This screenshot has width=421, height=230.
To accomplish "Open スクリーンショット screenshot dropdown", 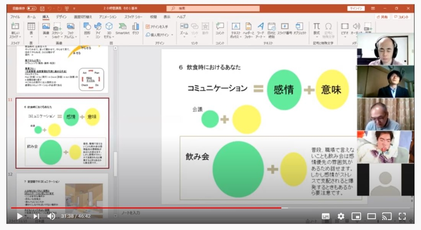I will click(57, 30).
